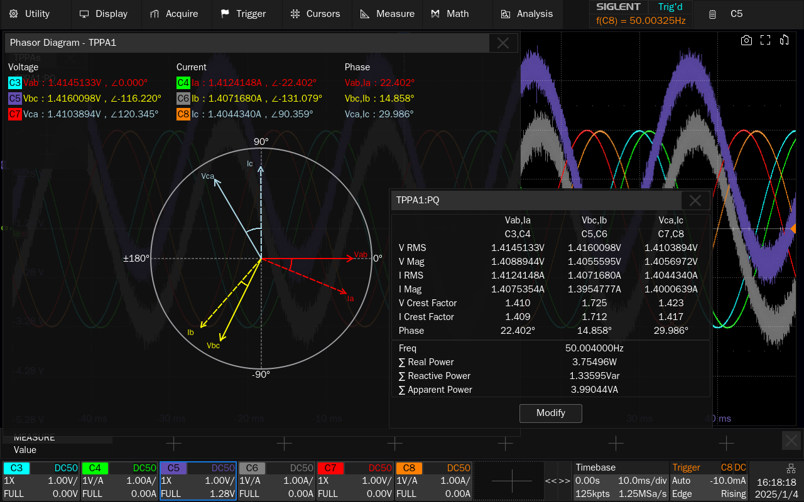
Task: Click the purple C5 color badge
Action: click(x=15, y=99)
